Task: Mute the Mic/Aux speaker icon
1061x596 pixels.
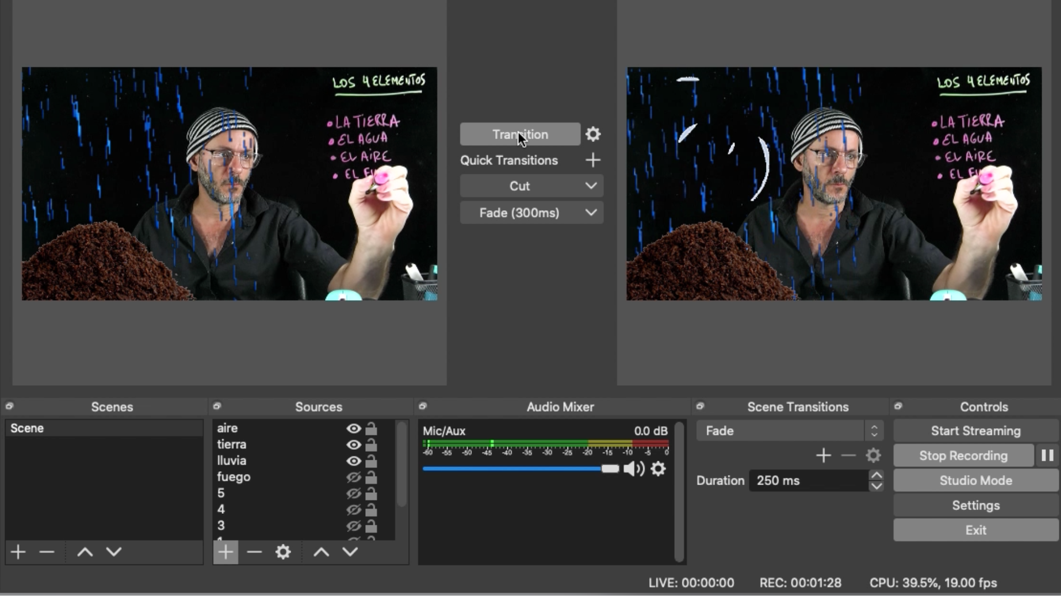Action: (x=633, y=469)
